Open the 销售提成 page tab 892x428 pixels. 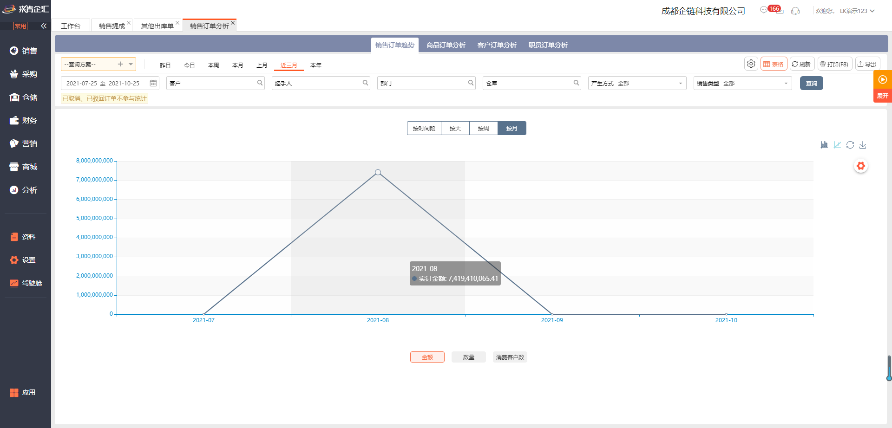coord(111,26)
